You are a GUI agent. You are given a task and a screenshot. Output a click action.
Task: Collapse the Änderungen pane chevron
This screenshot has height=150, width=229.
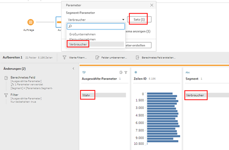coord(73,69)
